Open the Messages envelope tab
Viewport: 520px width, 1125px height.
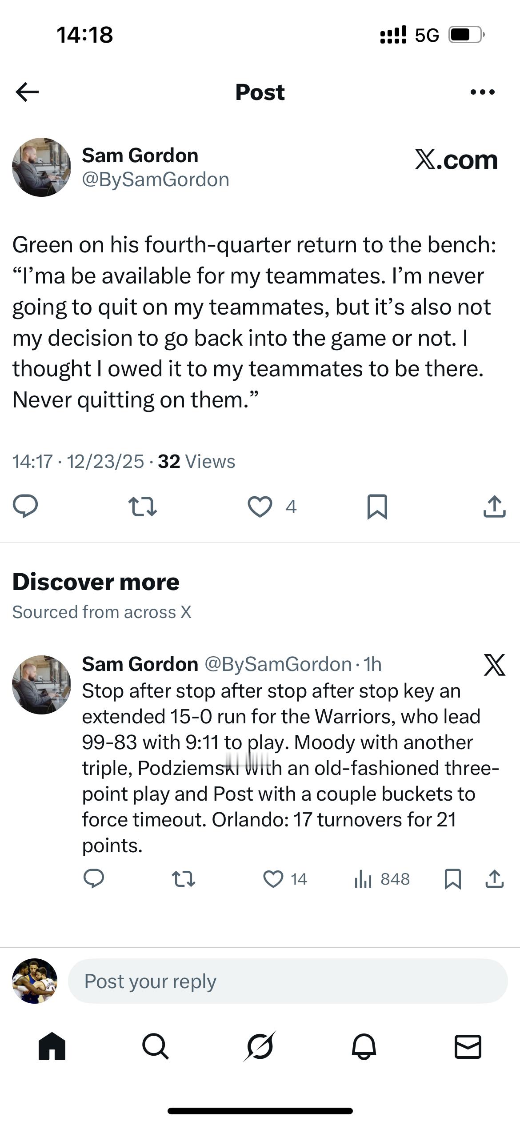point(468,1046)
